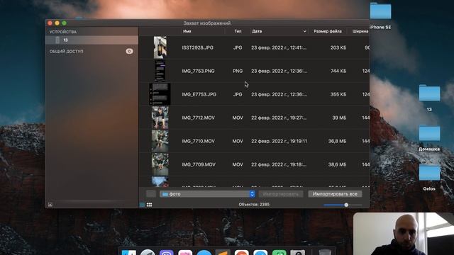The height and width of the screenshot is (255, 454).
Task: Select file name IMG_7712.MOV
Action: coord(199,118)
